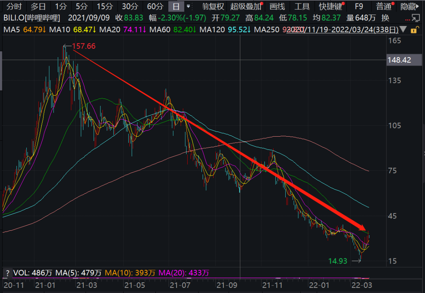This screenshot has height=293, width=425.
Task: Click the MA60 82.40 indicator label
Action: pyautogui.click(x=173, y=30)
